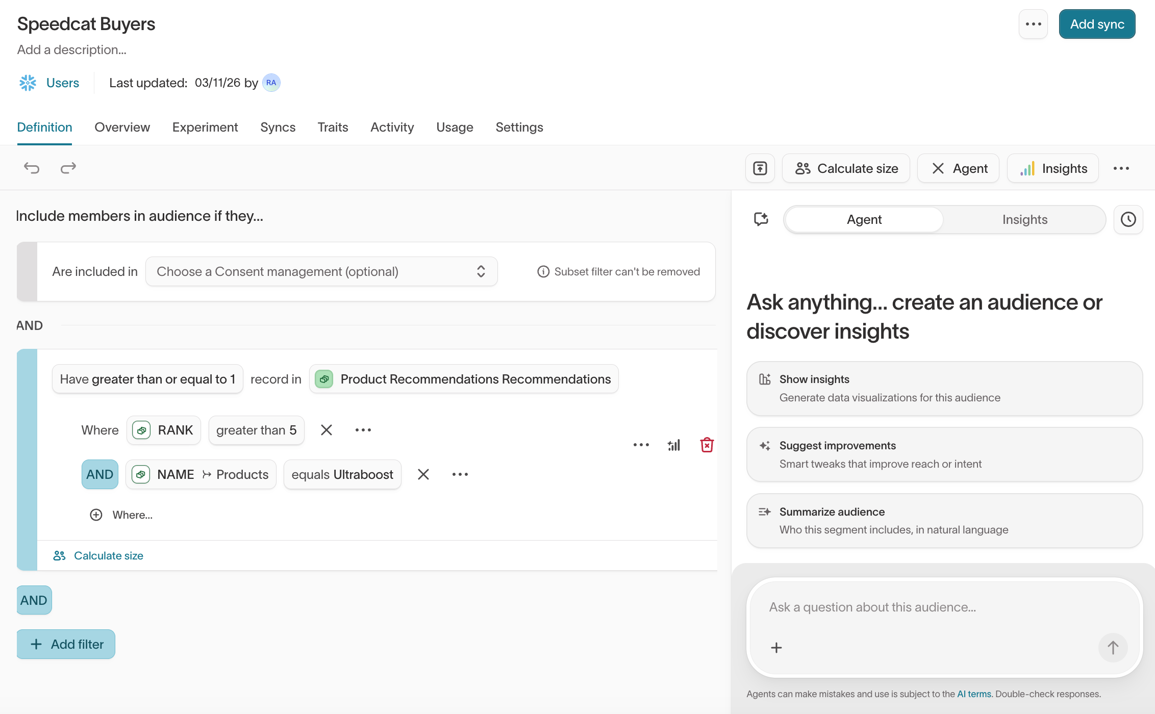Click the collapse panel icon beside Calculate size
The width and height of the screenshot is (1155, 714).
[760, 168]
